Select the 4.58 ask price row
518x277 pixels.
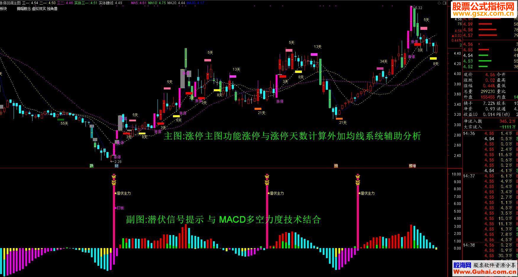coord(490,30)
